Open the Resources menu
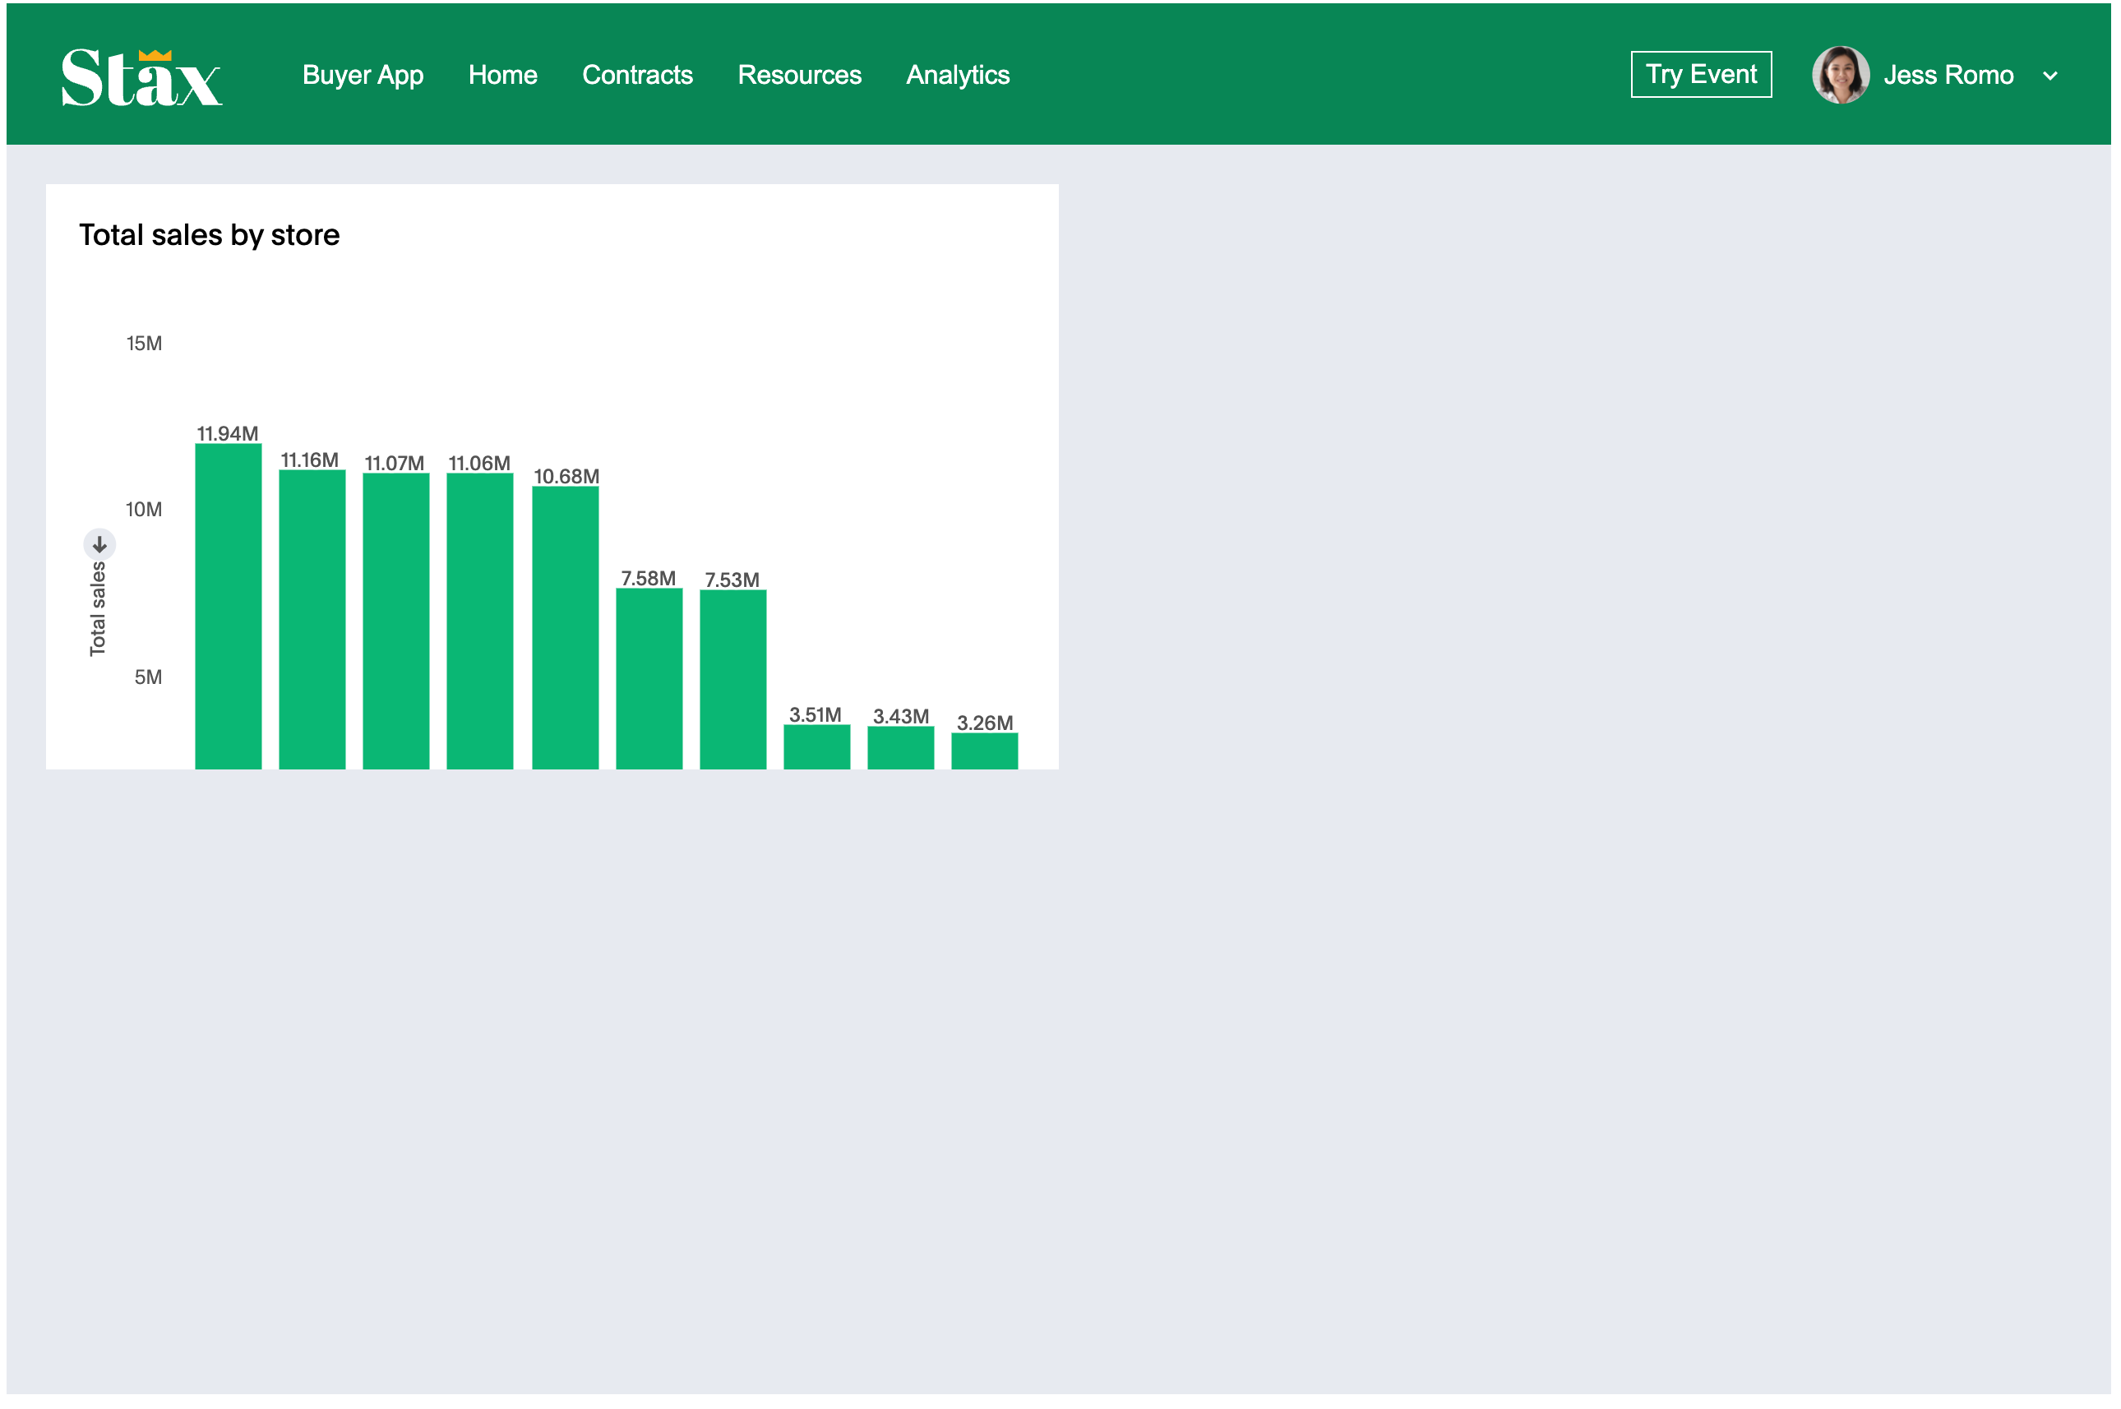This screenshot has height=1409, width=2121. click(798, 75)
